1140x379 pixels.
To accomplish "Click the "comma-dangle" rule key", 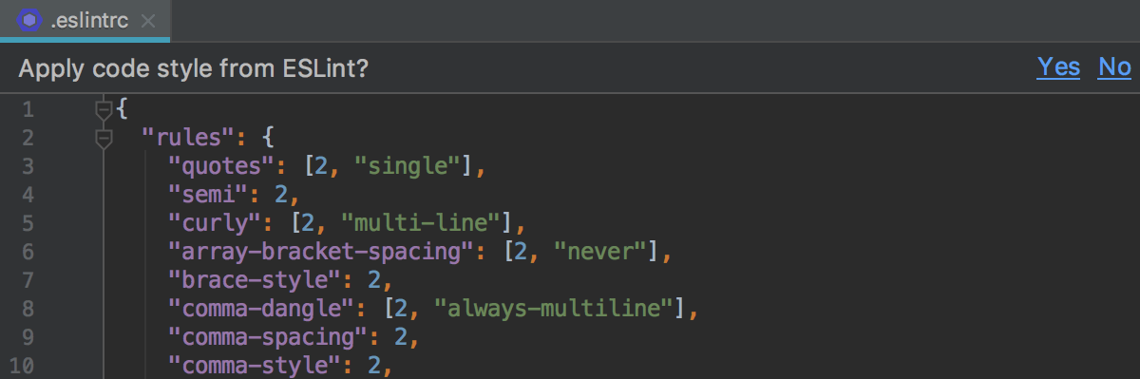I will [x=261, y=310].
